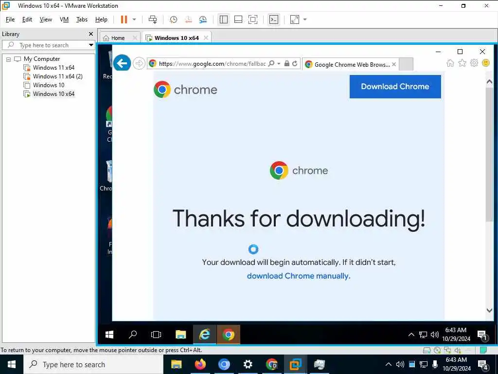498x374 pixels.
Task: Click Internet Explorer in the guest taskbar
Action: click(205, 335)
